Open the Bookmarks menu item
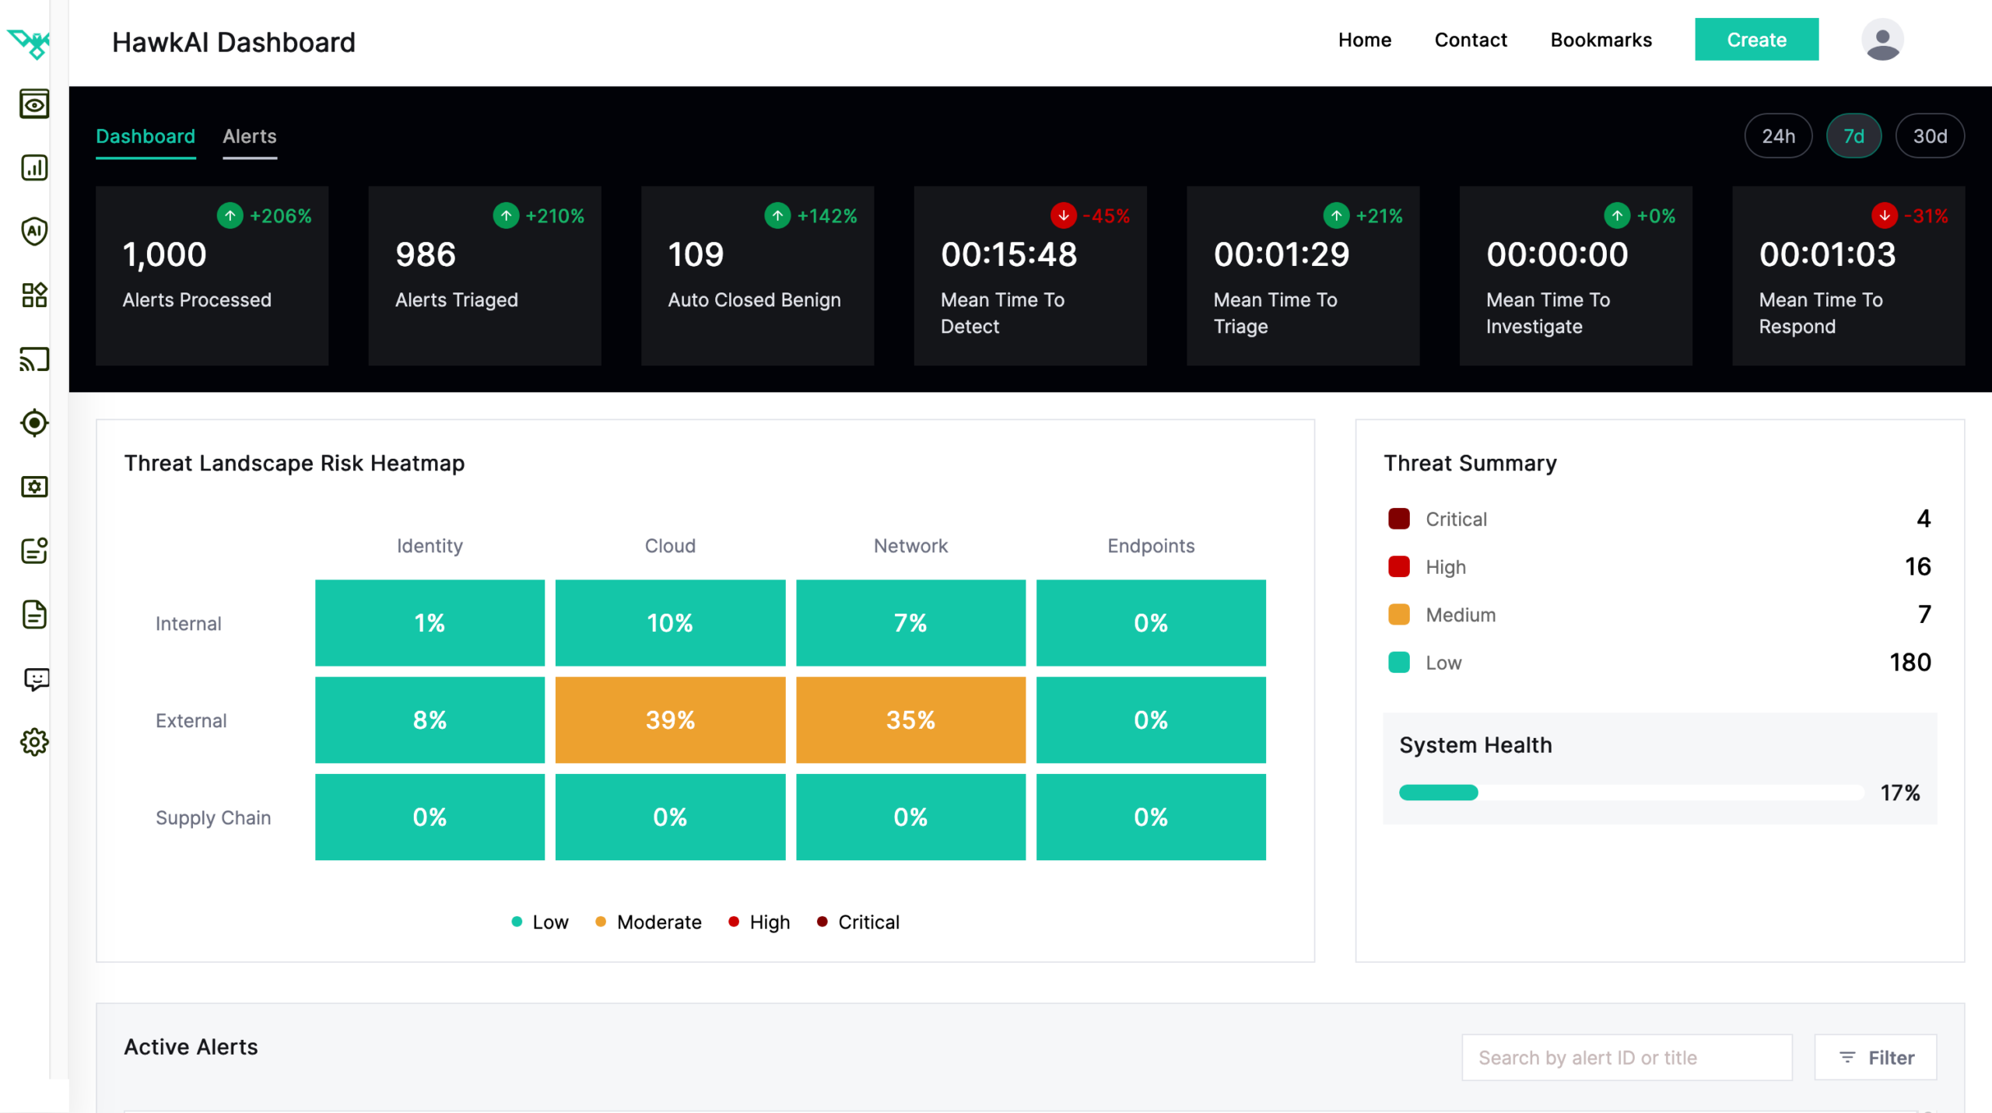The image size is (1992, 1113). pos(1601,40)
